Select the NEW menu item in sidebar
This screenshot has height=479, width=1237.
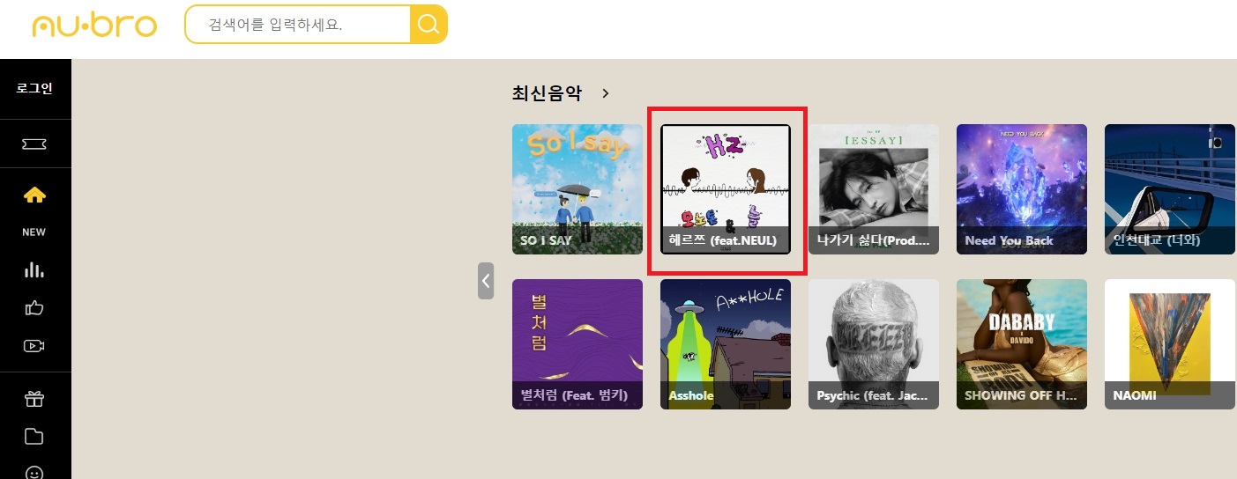34,232
